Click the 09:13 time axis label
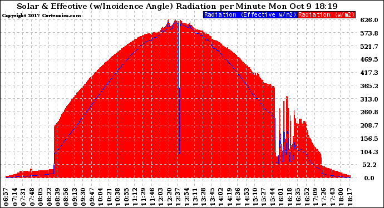Image resolution: width=384 pixels, height=208 pixels. 75,197
